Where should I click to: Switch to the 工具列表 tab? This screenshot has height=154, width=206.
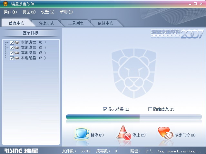coord(76,23)
